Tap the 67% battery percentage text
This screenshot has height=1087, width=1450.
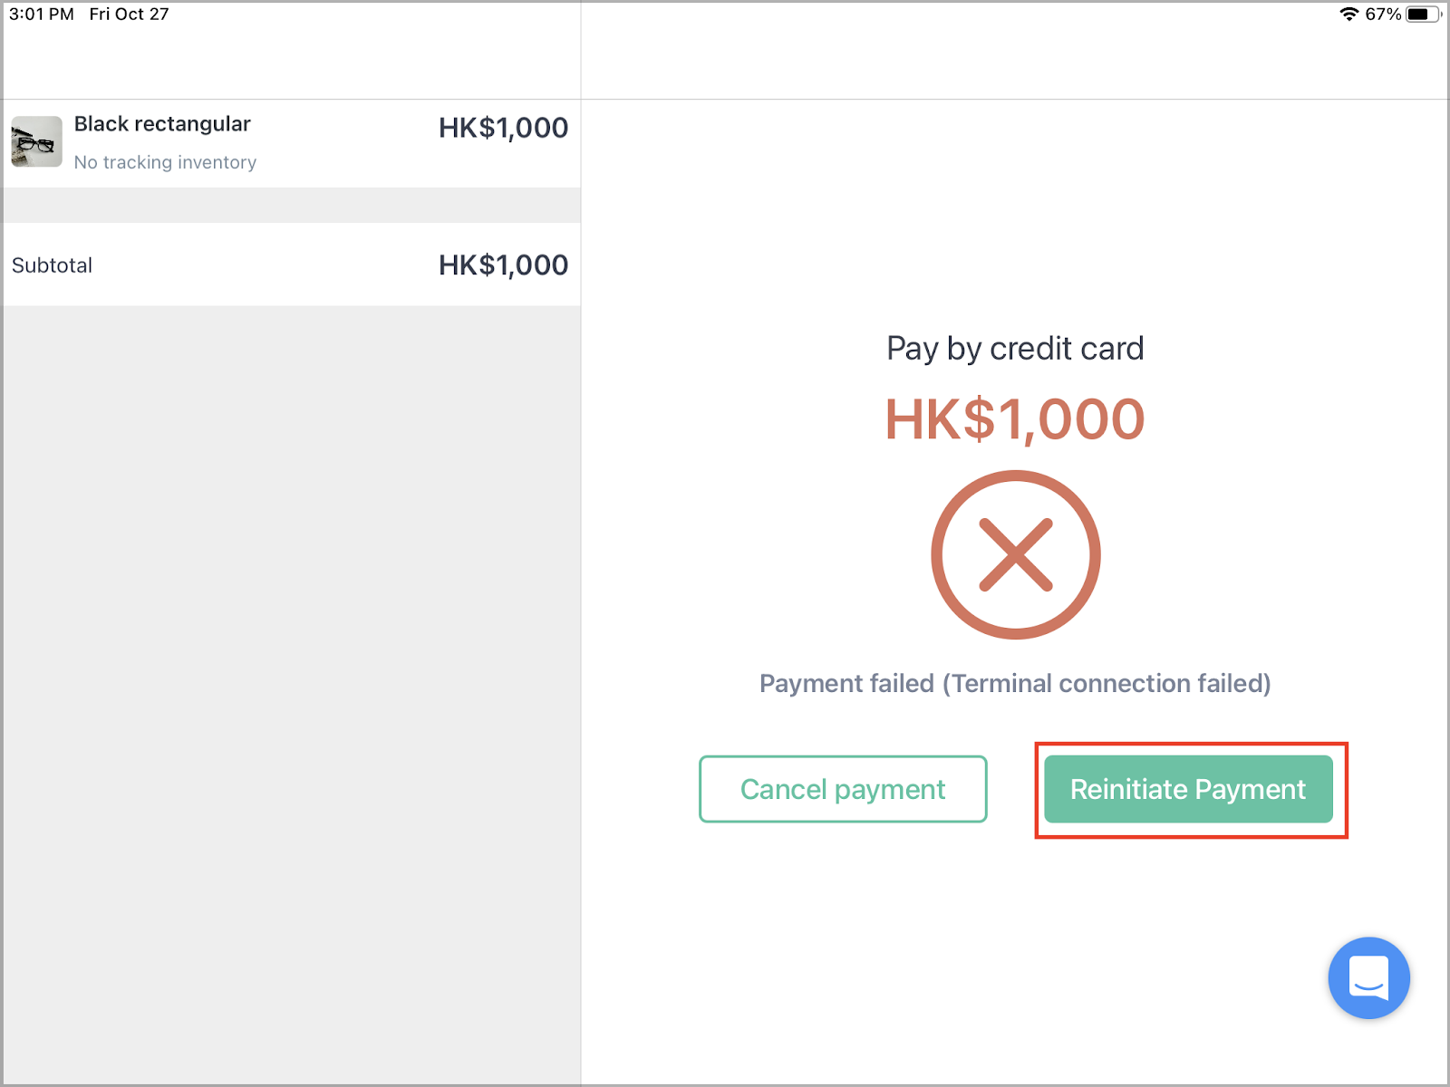pos(1383,14)
